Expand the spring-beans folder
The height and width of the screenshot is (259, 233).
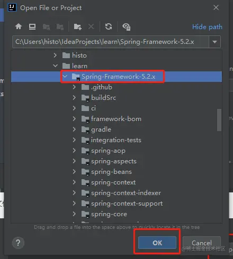point(74,172)
